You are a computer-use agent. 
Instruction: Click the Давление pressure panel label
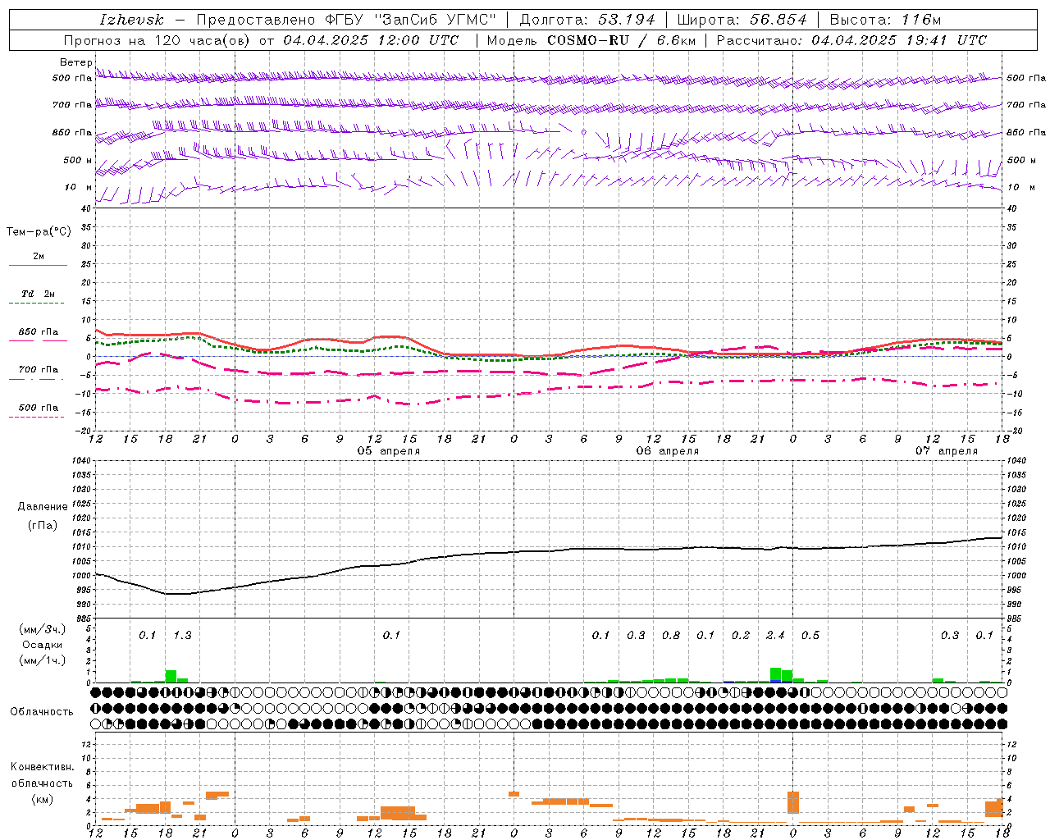click(x=43, y=507)
